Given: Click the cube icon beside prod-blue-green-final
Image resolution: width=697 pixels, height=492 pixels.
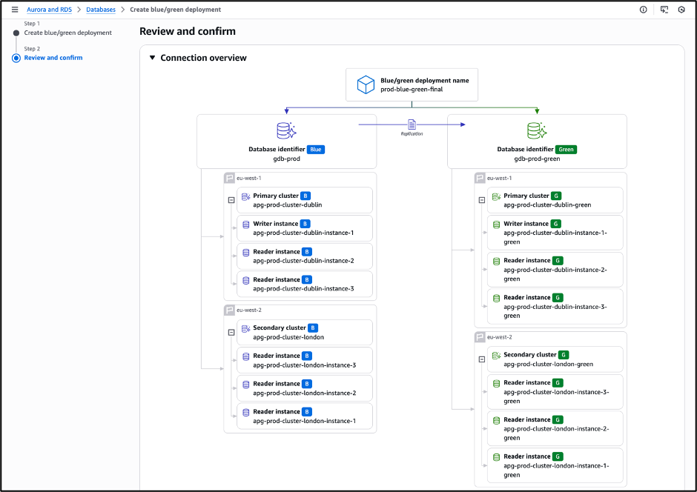Looking at the screenshot, I should (365, 84).
